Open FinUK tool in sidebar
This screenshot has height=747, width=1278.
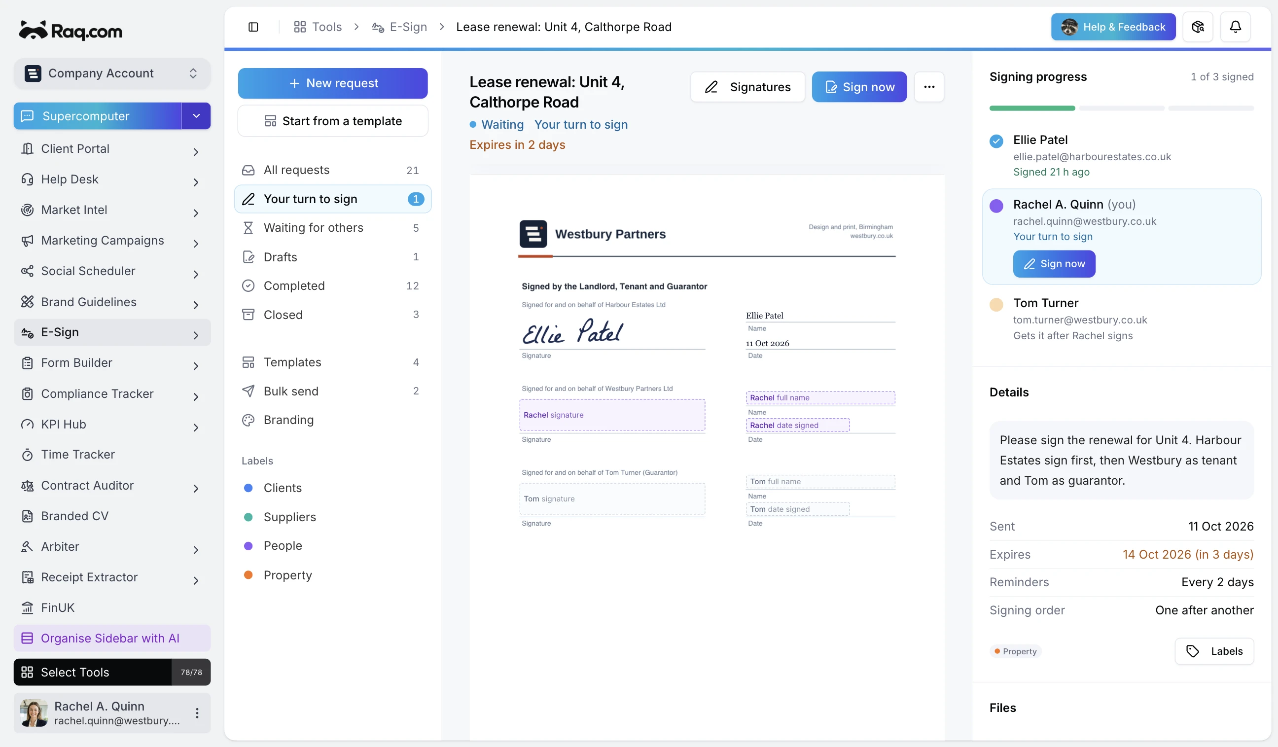[112, 607]
